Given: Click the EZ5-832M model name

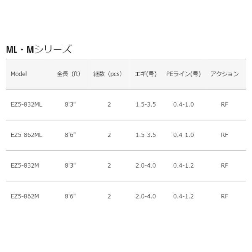Looking at the screenshot, I should [x=25, y=165].
